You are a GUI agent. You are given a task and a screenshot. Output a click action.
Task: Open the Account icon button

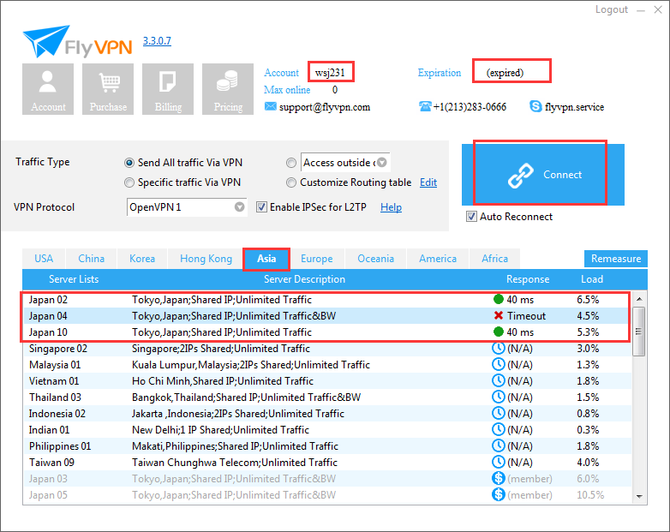tap(48, 89)
